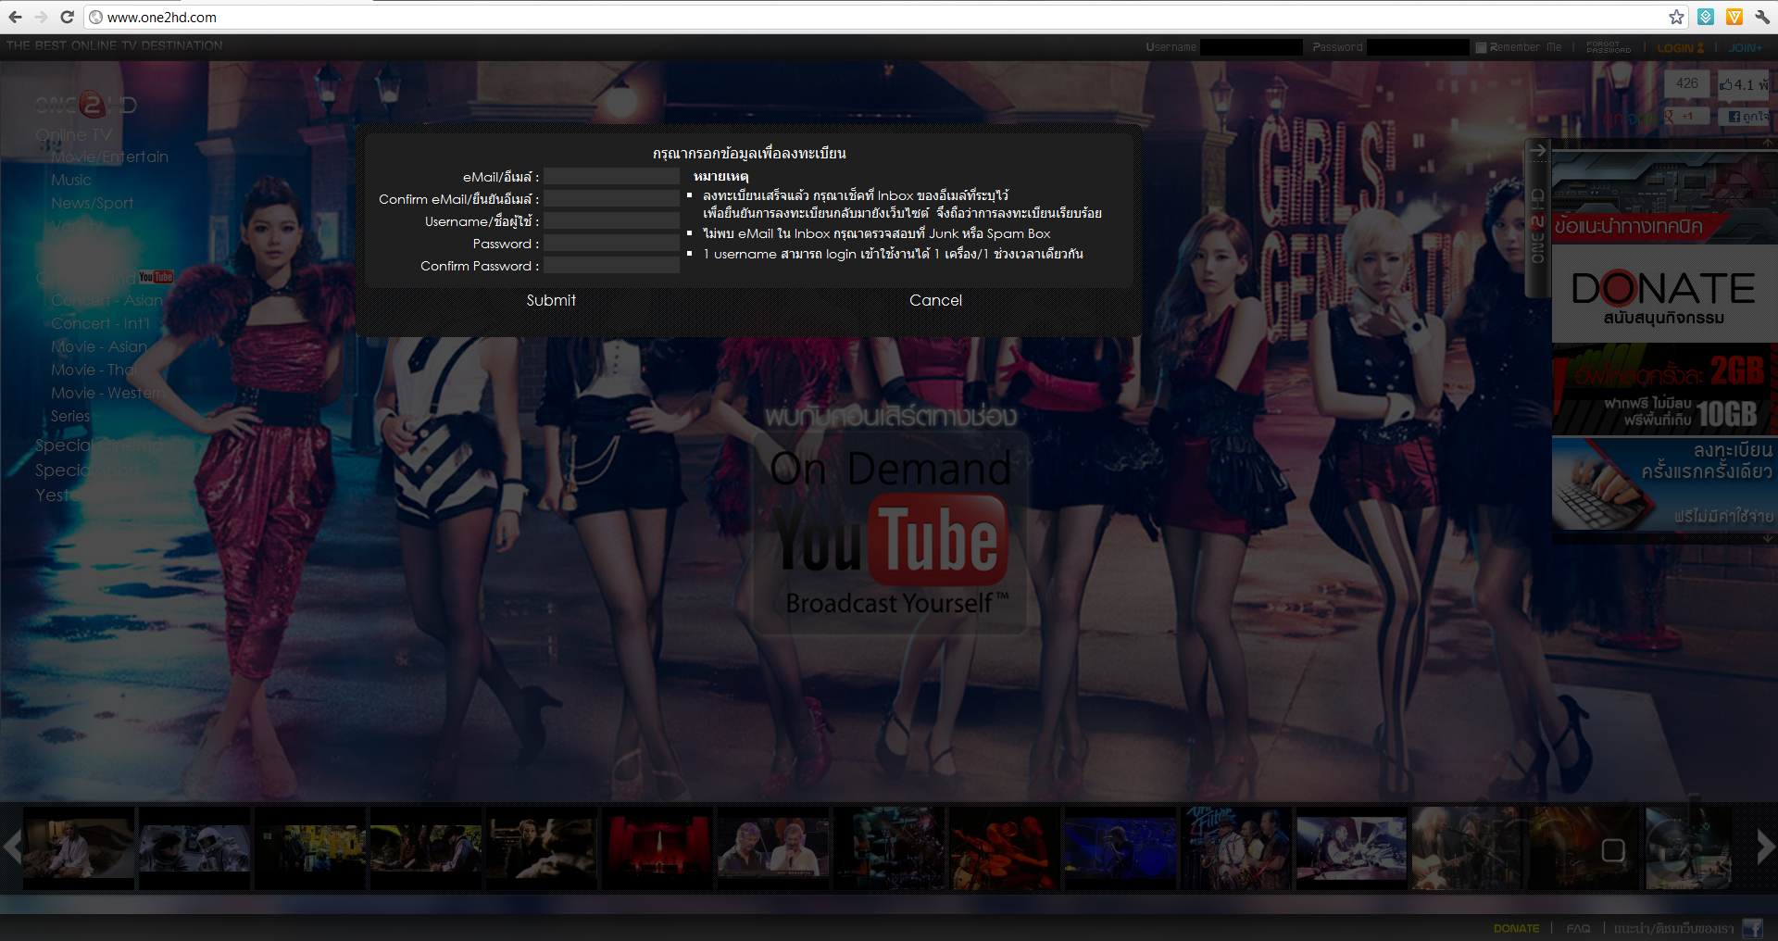Open the Forgot Password link
Image resolution: width=1778 pixels, height=941 pixels.
(1609, 47)
